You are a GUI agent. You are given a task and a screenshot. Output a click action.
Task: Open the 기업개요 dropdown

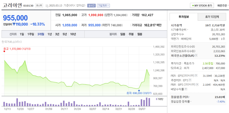click(103, 6)
